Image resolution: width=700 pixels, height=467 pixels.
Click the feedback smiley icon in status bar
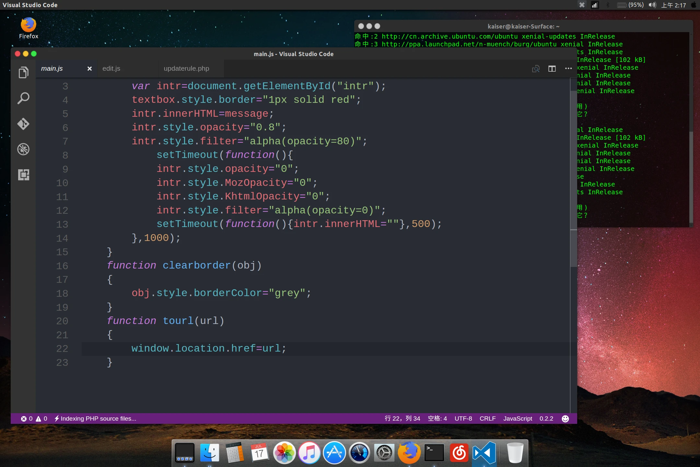pyautogui.click(x=565, y=419)
